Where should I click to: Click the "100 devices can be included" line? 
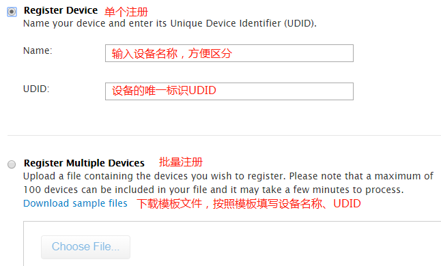coord(214,190)
